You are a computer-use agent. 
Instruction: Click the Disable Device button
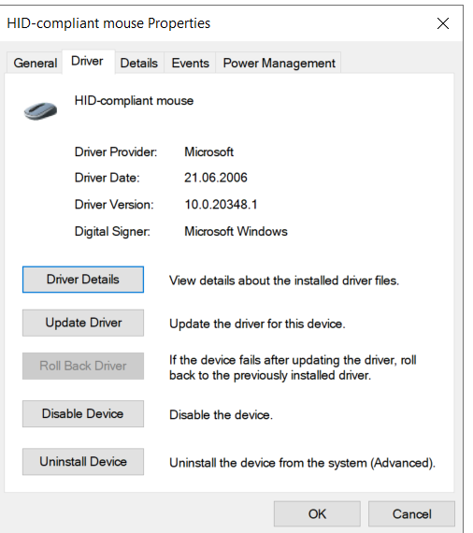click(x=83, y=413)
